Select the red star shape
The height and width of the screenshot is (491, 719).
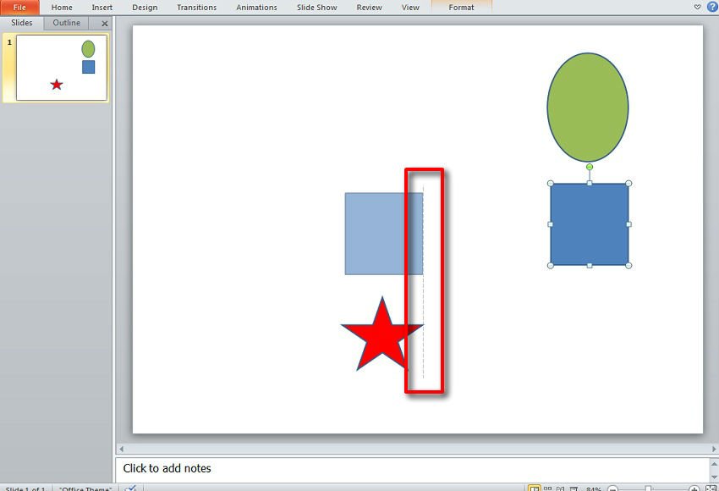tap(381, 339)
